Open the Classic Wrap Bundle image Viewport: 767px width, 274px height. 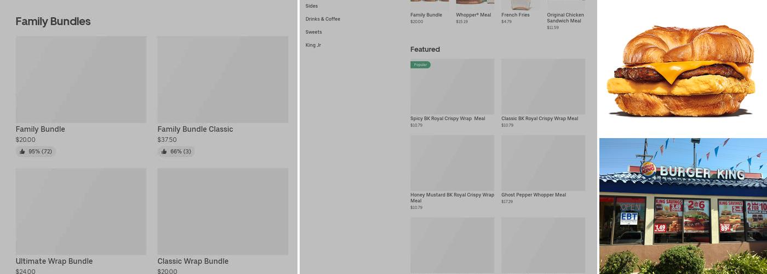pos(222,212)
